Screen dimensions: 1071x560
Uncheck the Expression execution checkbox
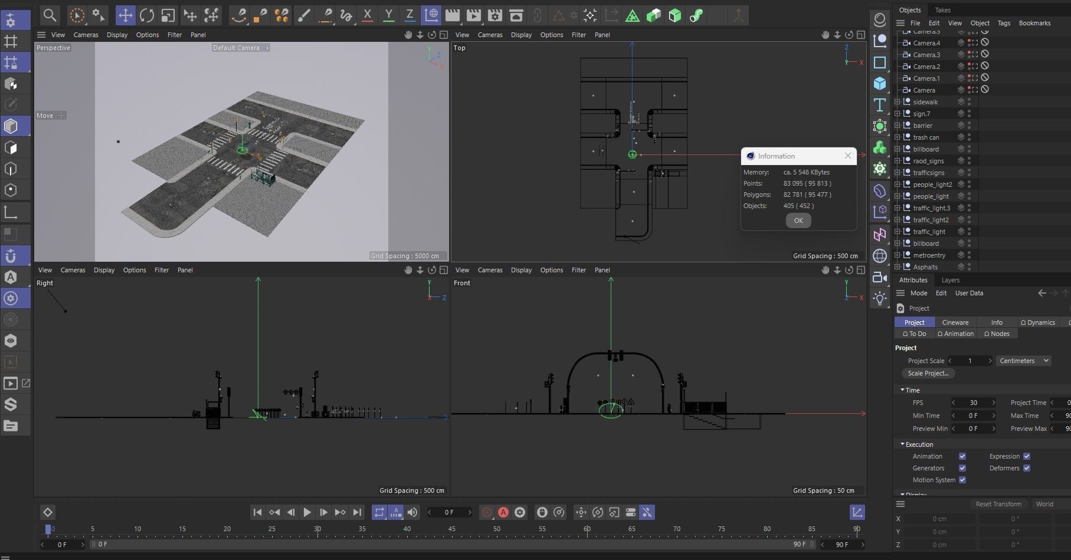click(1026, 456)
